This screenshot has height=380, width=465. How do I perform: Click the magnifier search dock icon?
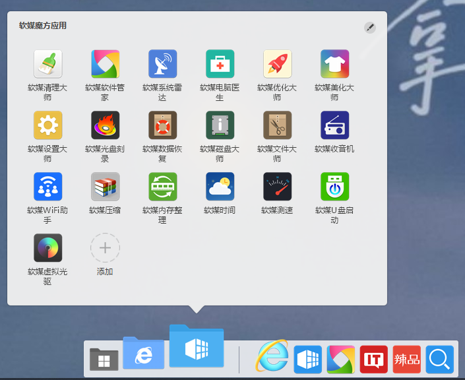coord(439,360)
